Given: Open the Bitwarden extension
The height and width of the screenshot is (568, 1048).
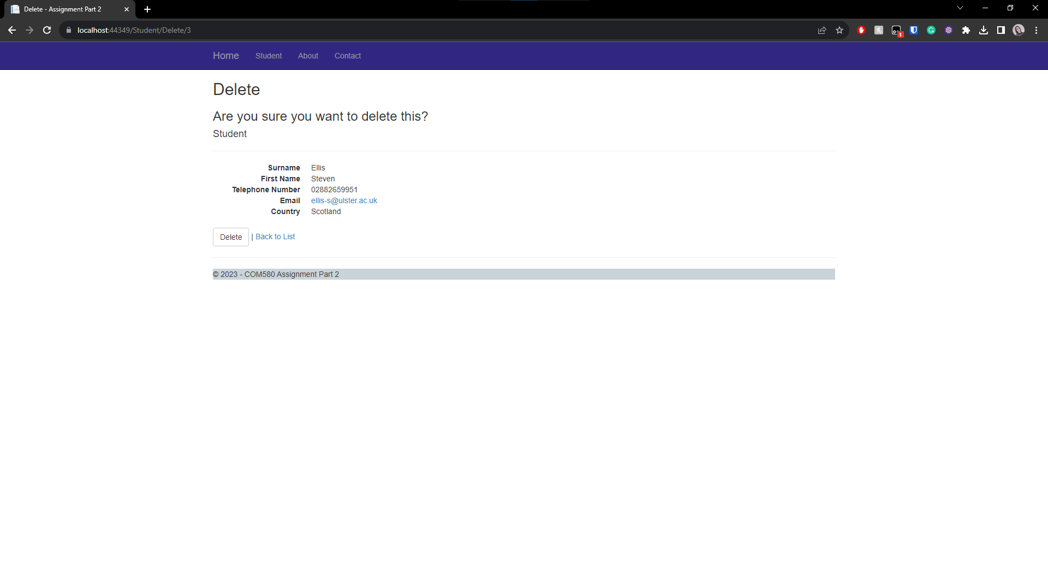Looking at the screenshot, I should click(913, 30).
